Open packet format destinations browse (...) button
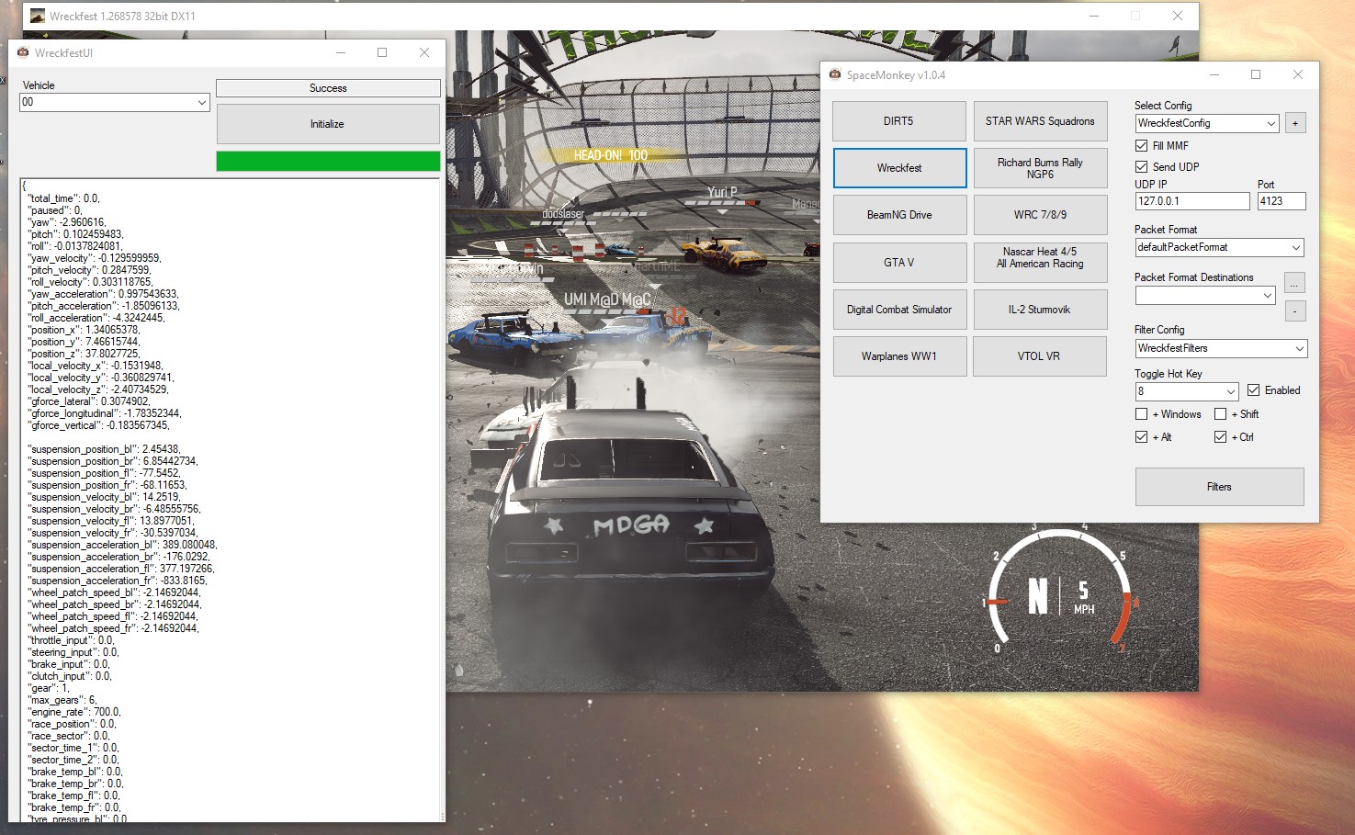 click(1294, 284)
